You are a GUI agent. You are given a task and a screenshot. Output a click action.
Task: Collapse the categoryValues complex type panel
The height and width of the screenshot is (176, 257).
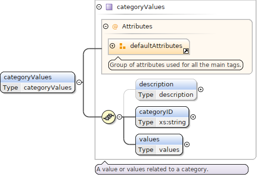point(99,7)
